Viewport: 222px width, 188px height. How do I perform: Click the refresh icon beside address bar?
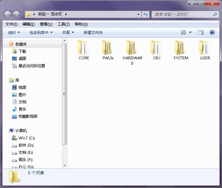click(x=145, y=14)
